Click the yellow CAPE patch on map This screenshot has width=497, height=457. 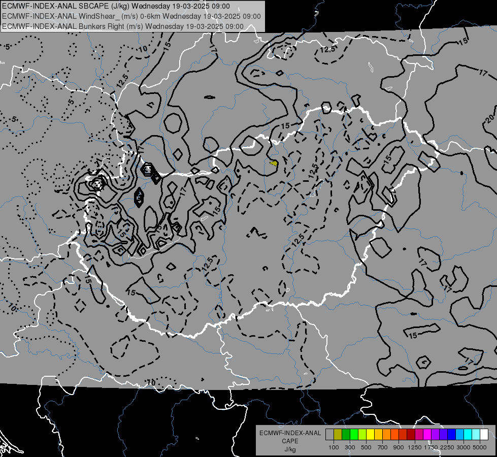pos(274,164)
